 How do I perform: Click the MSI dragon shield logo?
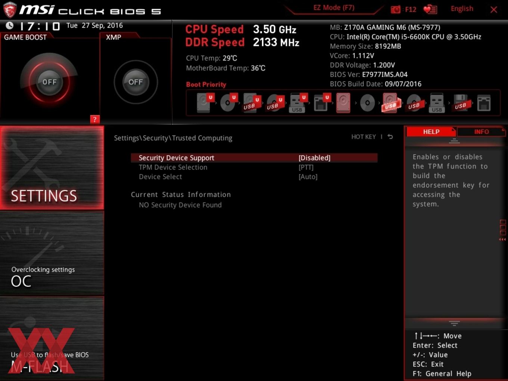click(x=9, y=10)
